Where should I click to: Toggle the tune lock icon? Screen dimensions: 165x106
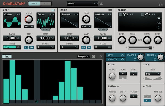point(123,78)
